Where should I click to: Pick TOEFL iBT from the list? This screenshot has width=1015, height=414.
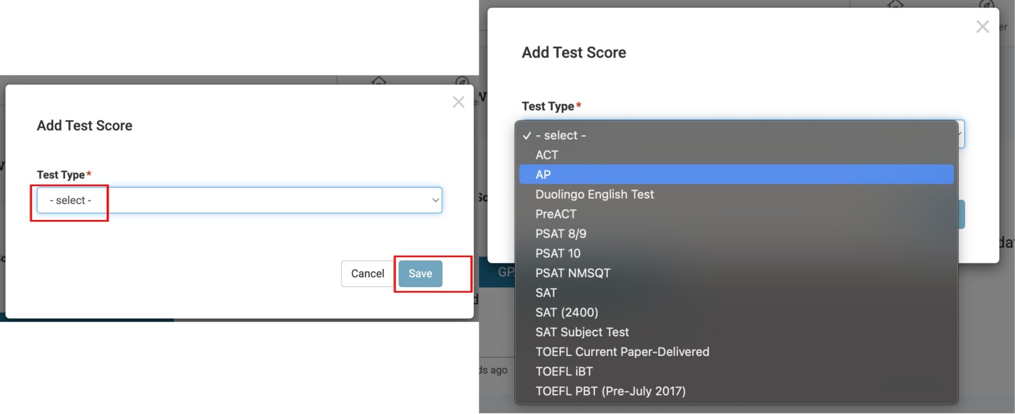pyautogui.click(x=564, y=371)
